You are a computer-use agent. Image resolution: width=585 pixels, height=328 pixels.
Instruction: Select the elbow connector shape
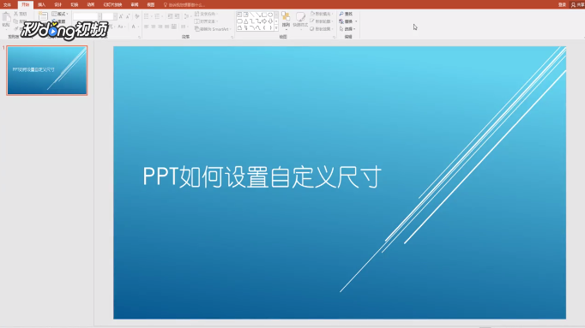[252, 21]
